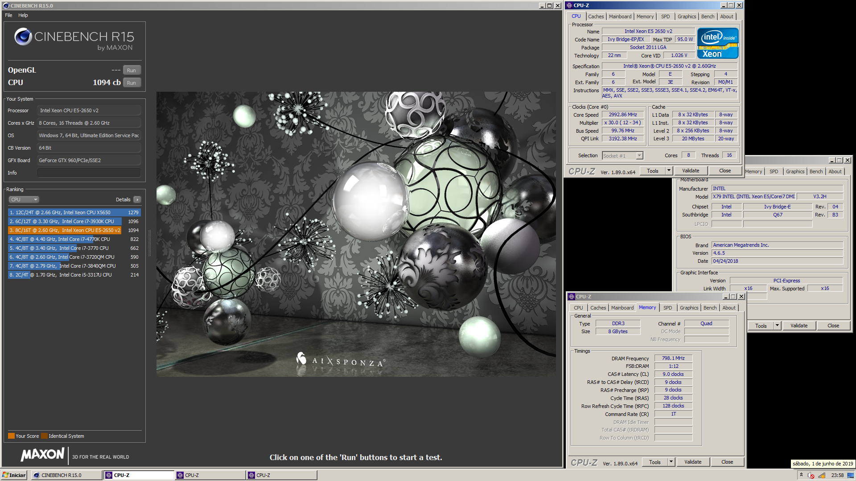Click Tools button in bottom Memory CPU-Z window
Image resolution: width=856 pixels, height=481 pixels.
[655, 462]
